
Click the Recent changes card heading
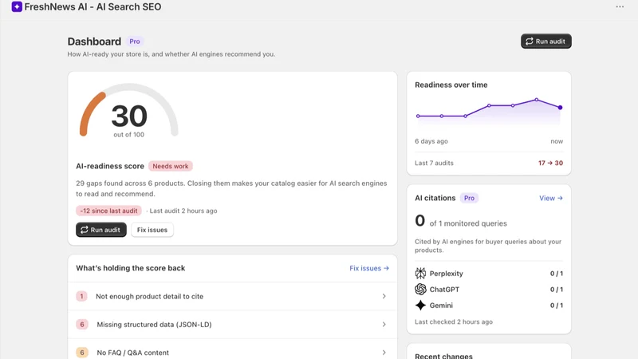[x=443, y=356]
